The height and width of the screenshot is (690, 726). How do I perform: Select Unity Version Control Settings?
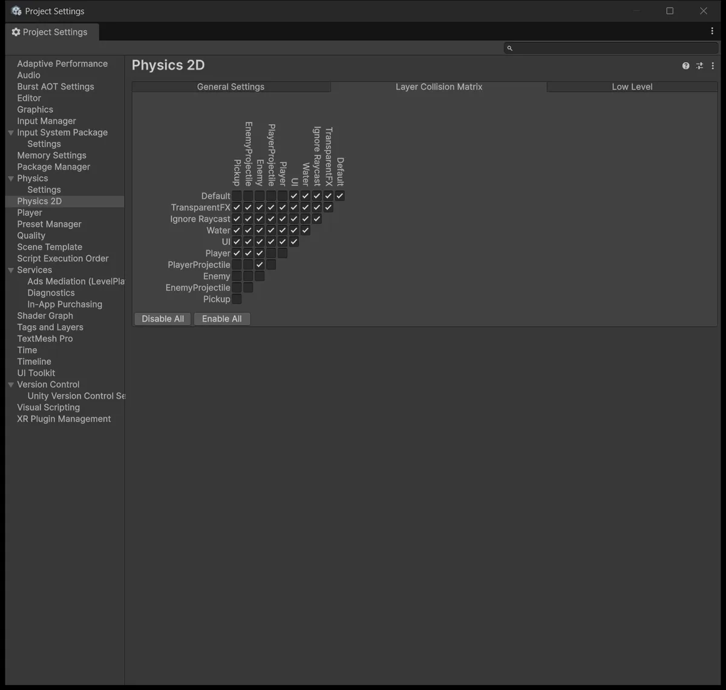pos(76,396)
